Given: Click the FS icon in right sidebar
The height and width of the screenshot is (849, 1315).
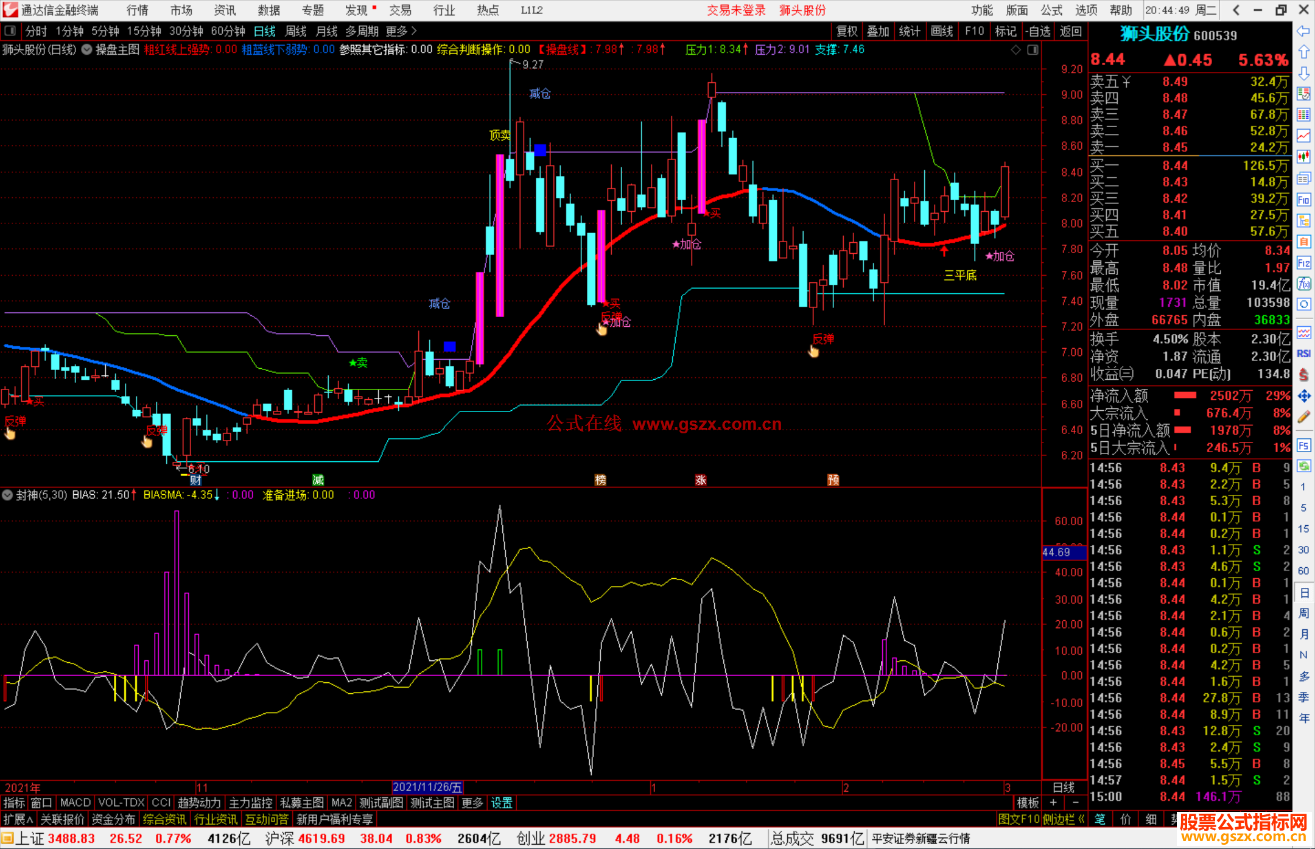Looking at the screenshot, I should click(x=1303, y=445).
